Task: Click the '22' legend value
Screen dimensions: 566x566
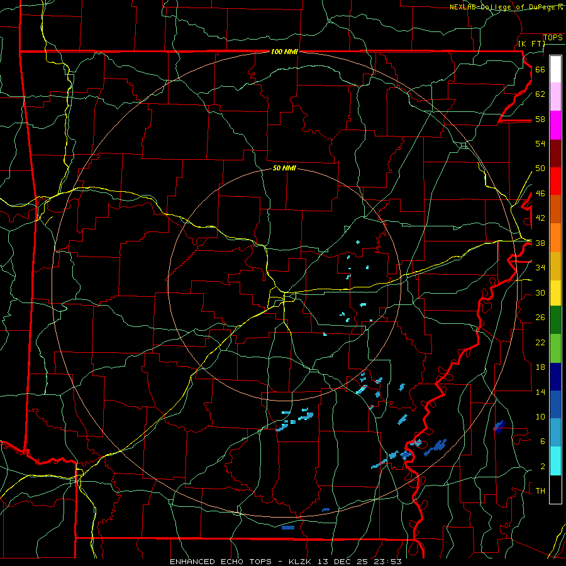Action: pyautogui.click(x=540, y=343)
